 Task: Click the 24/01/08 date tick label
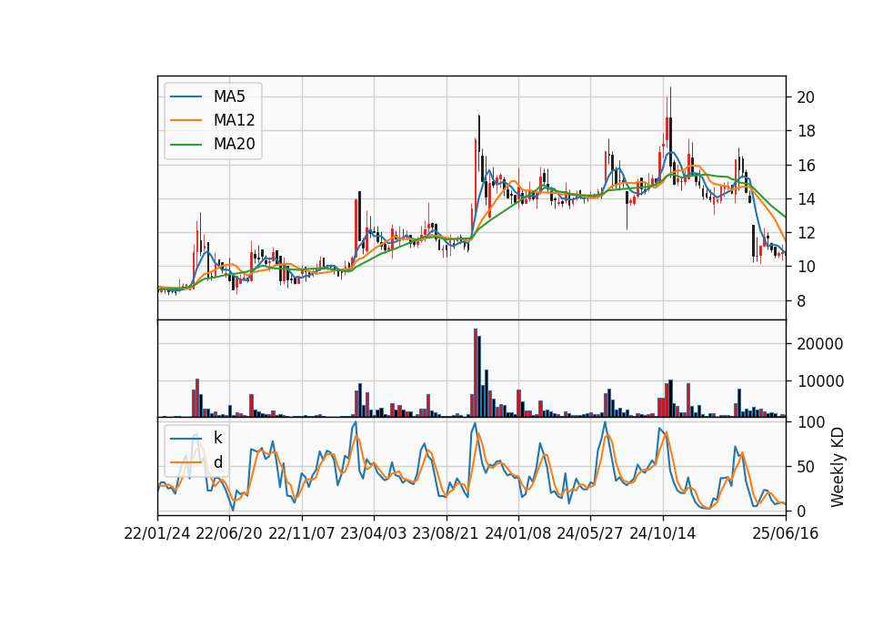tap(517, 533)
